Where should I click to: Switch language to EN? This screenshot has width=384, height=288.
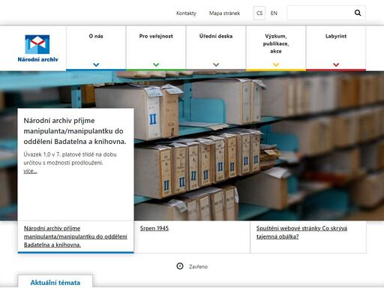coord(274,13)
